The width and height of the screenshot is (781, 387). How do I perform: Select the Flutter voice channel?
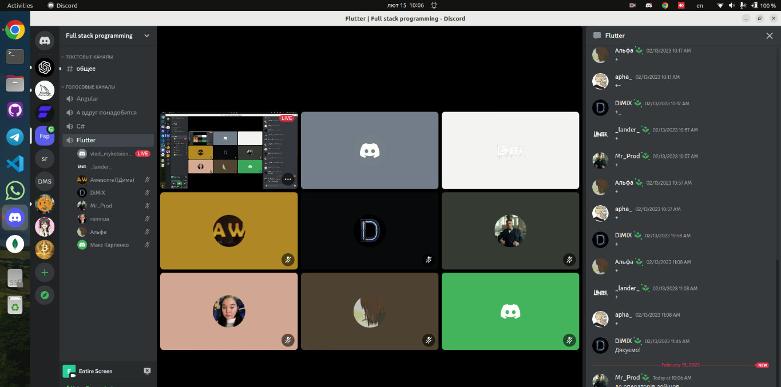point(108,140)
